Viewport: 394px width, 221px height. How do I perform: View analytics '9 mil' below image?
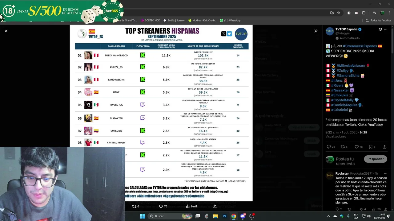191,206
